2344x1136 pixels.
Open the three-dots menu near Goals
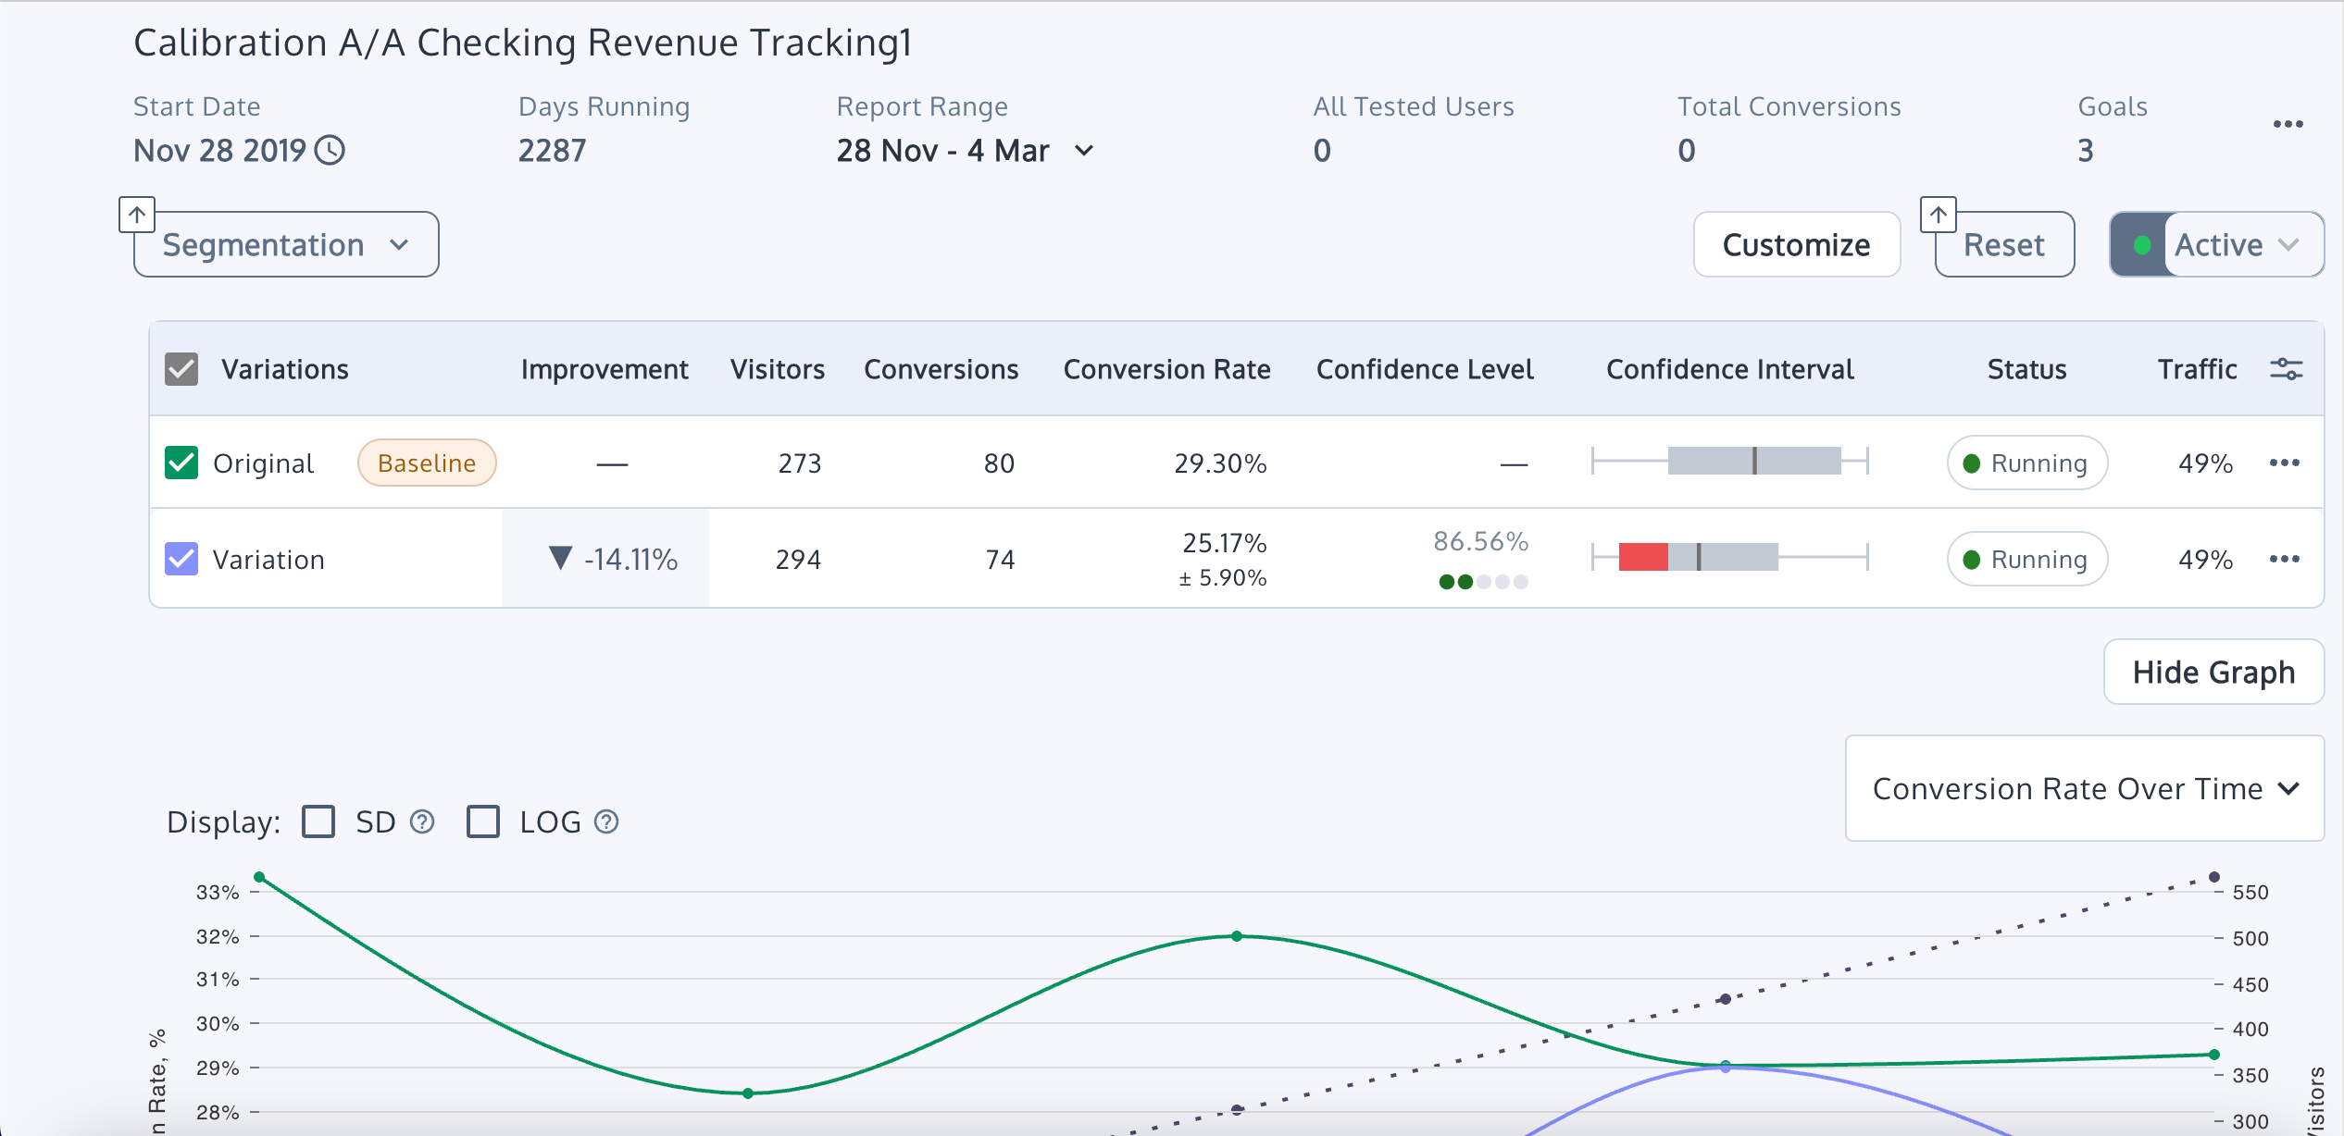(x=2288, y=124)
